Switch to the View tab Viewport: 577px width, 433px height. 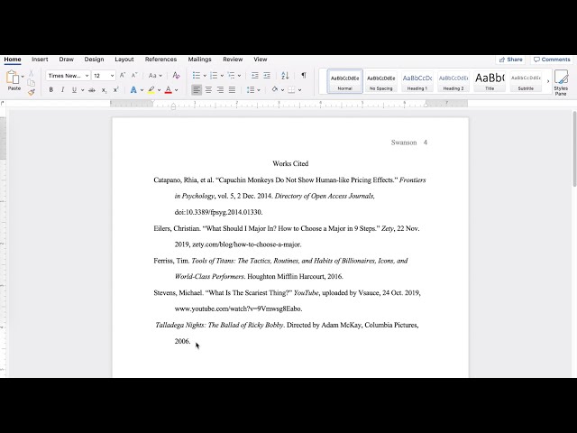tap(261, 60)
